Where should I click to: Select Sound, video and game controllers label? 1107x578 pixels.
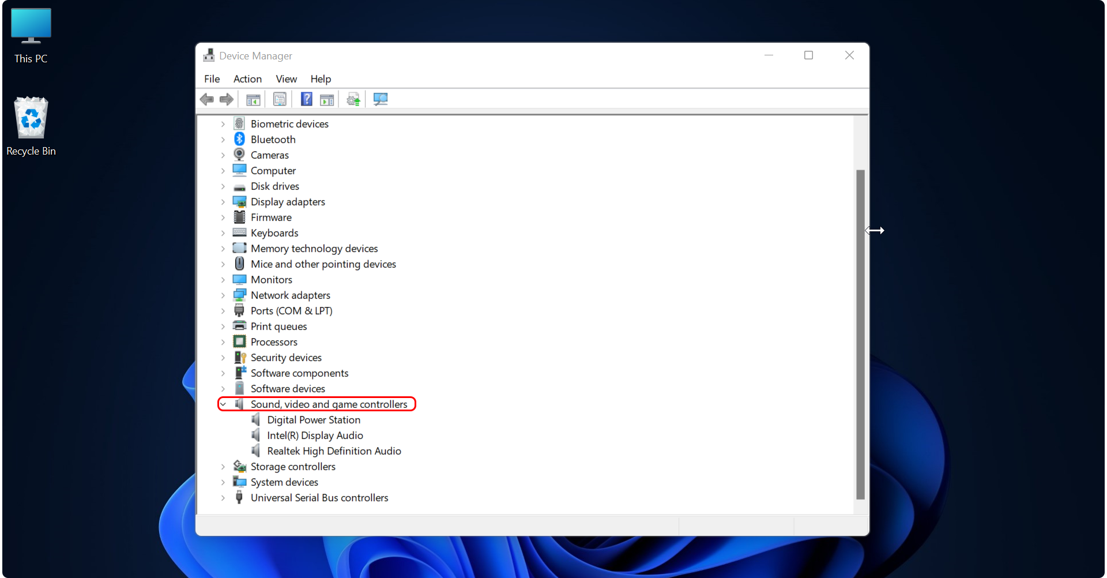[329, 404]
